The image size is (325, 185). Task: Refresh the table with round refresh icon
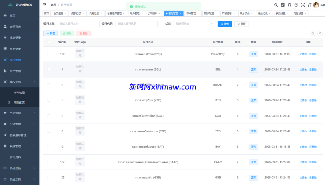pos(320,33)
